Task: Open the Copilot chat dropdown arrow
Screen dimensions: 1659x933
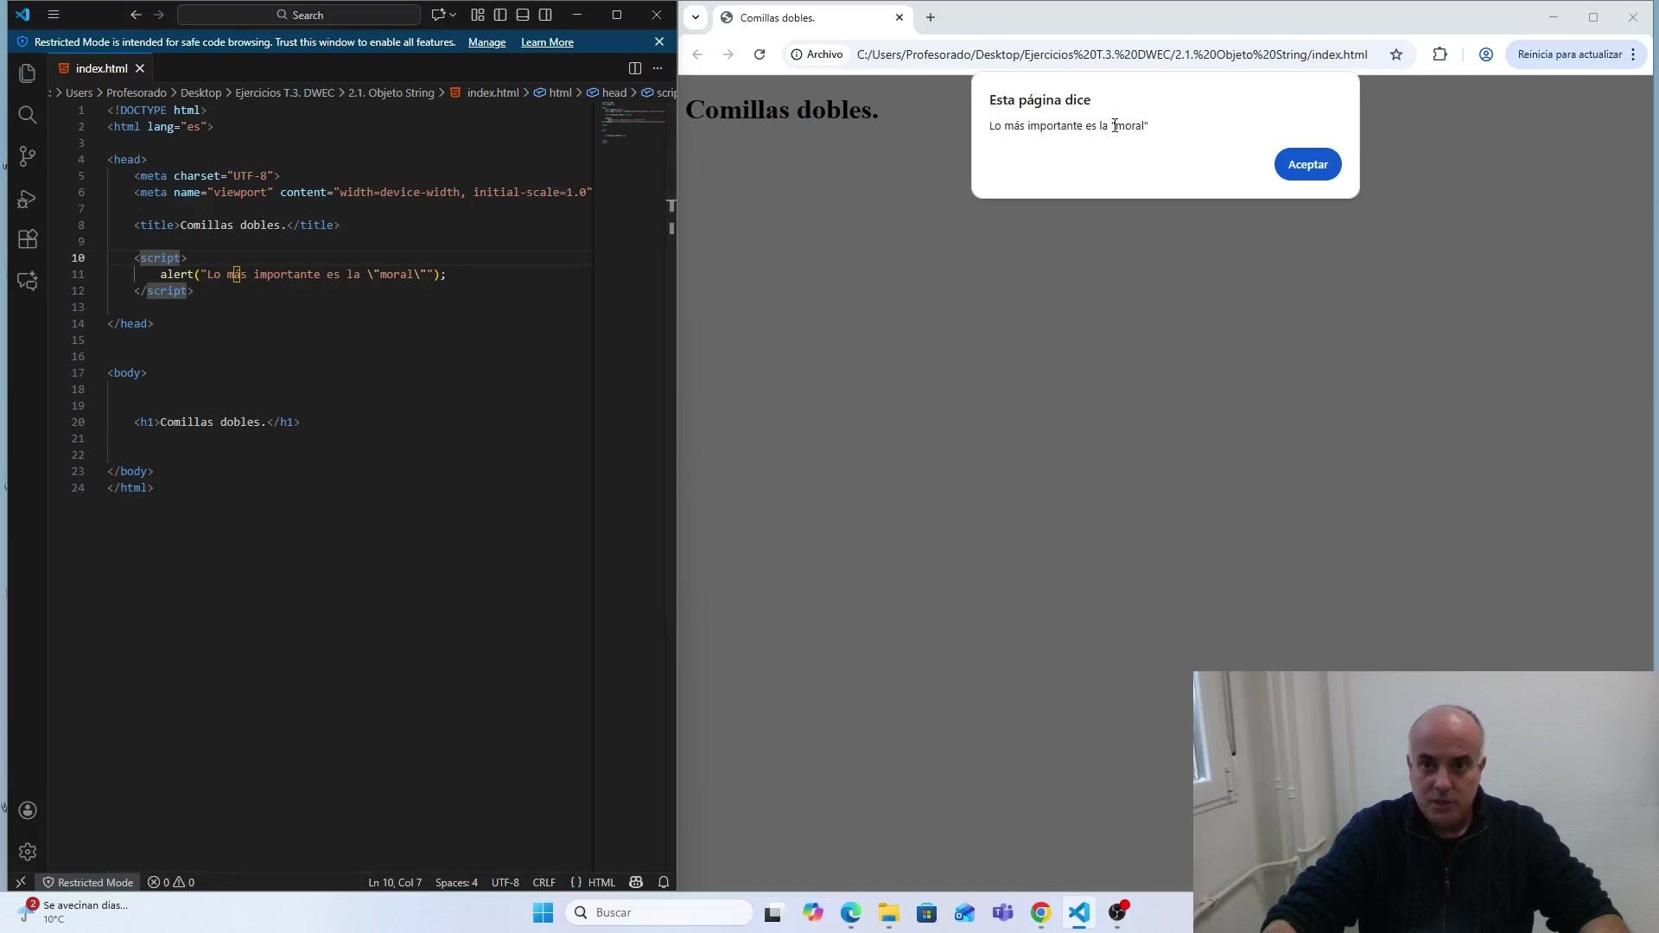Action: click(x=453, y=15)
